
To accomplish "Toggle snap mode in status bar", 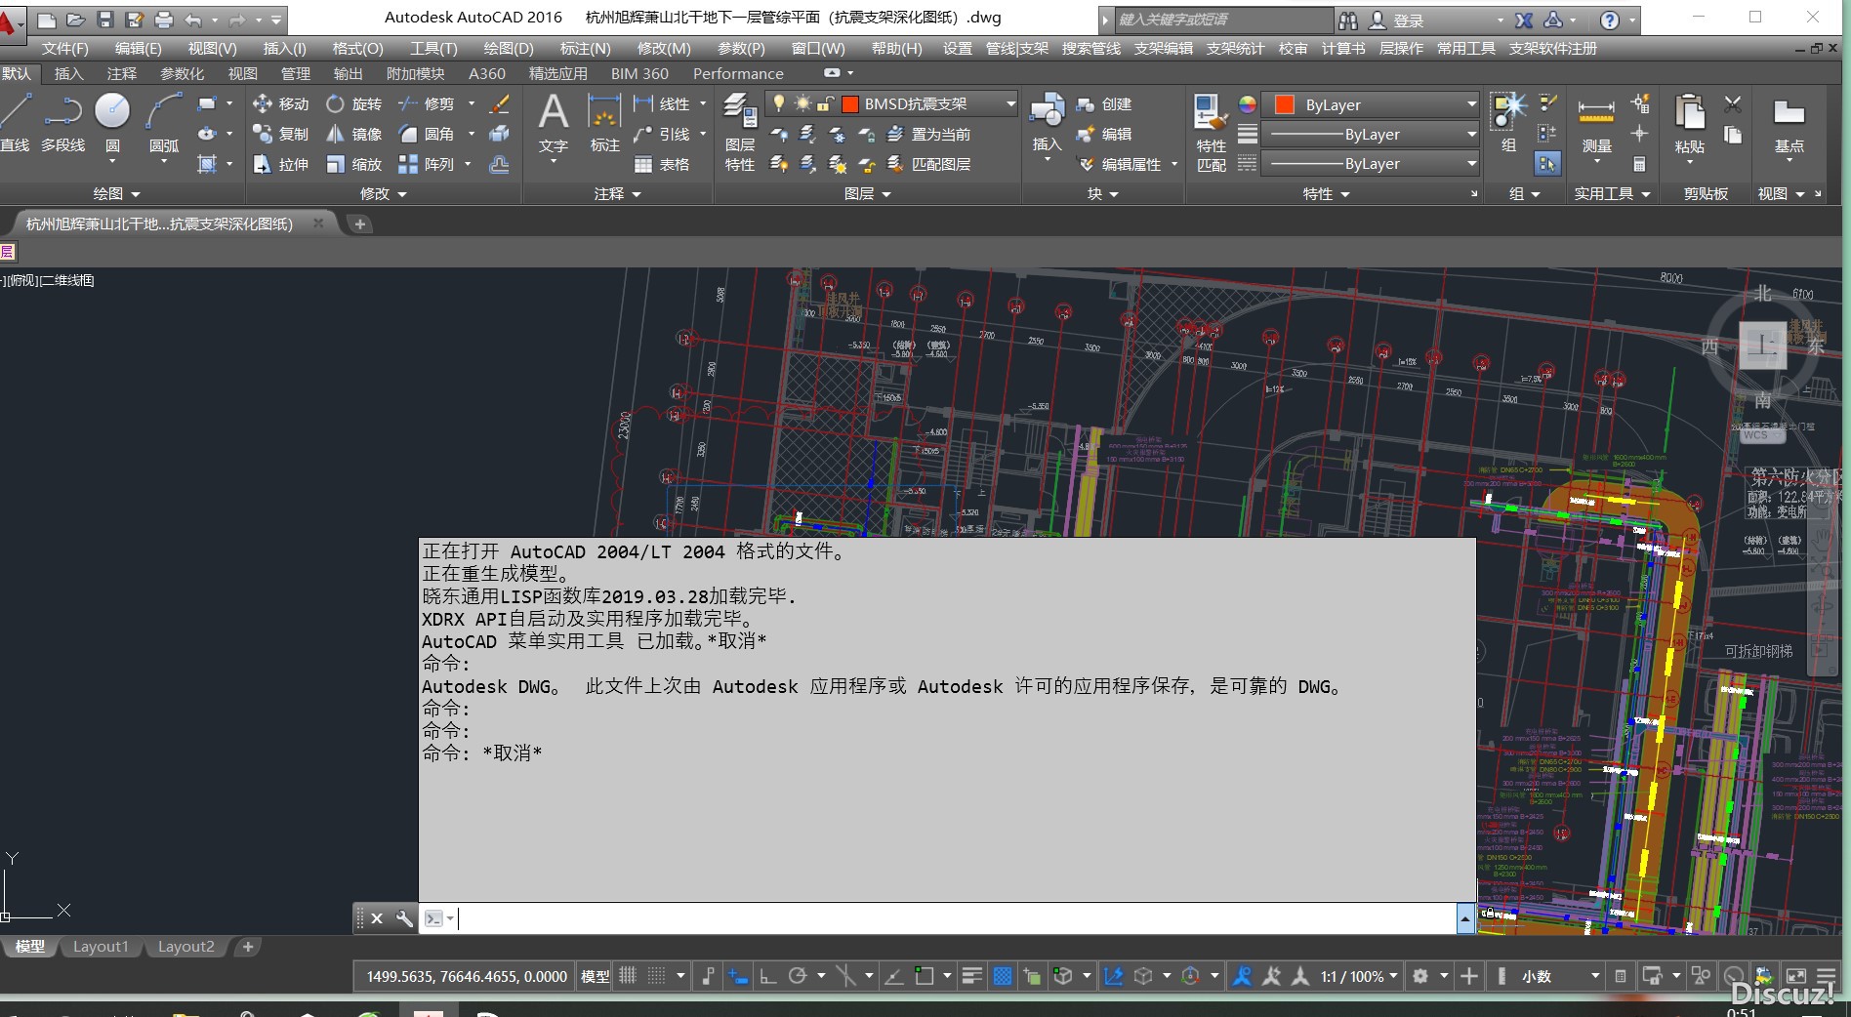I will pyautogui.click(x=657, y=975).
